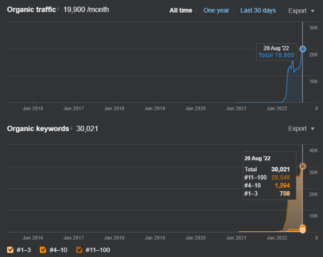Click the '28,049' value in keywords tooltip
Screen dimensions: 323x257
pyautogui.click(x=281, y=177)
